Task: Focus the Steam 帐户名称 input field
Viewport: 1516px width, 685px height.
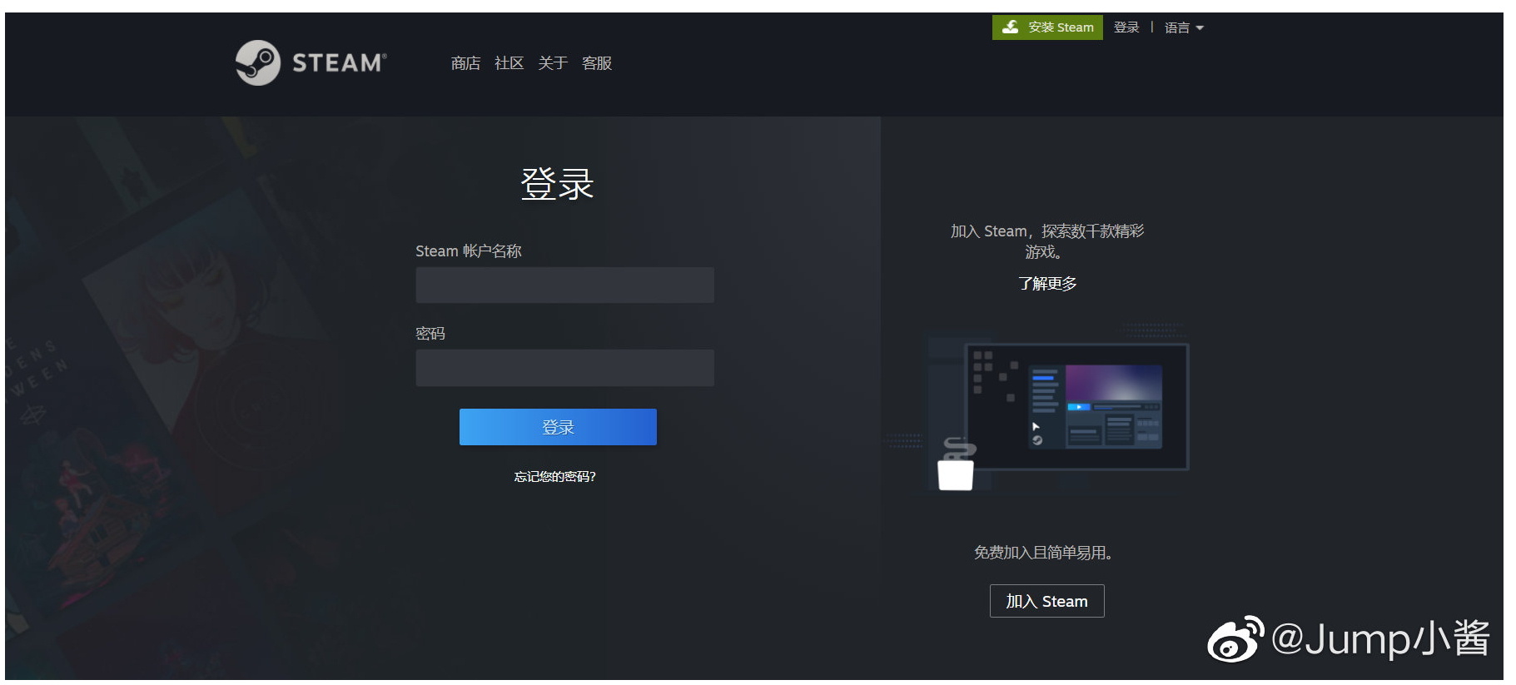Action: coord(564,285)
